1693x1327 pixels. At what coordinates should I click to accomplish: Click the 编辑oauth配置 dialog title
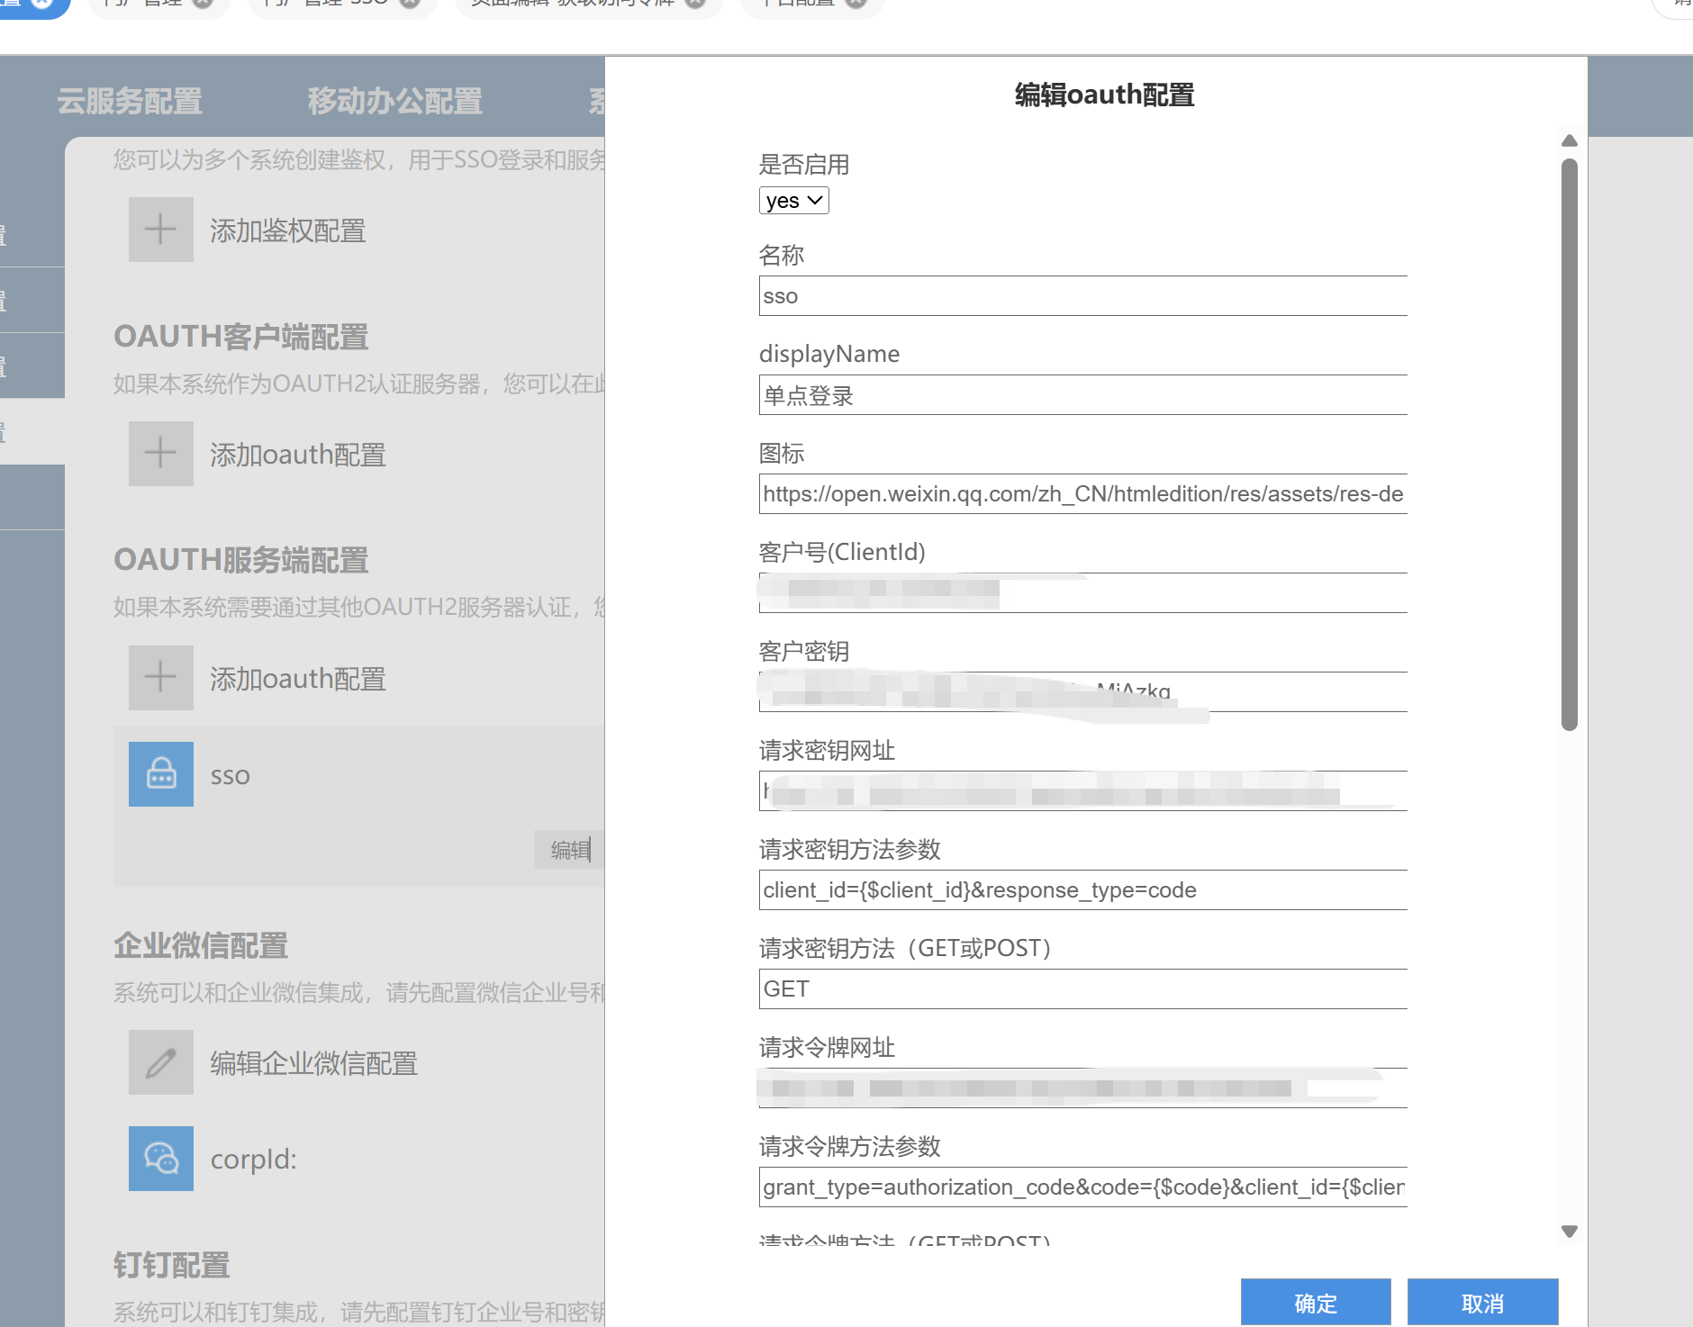[x=1105, y=95]
